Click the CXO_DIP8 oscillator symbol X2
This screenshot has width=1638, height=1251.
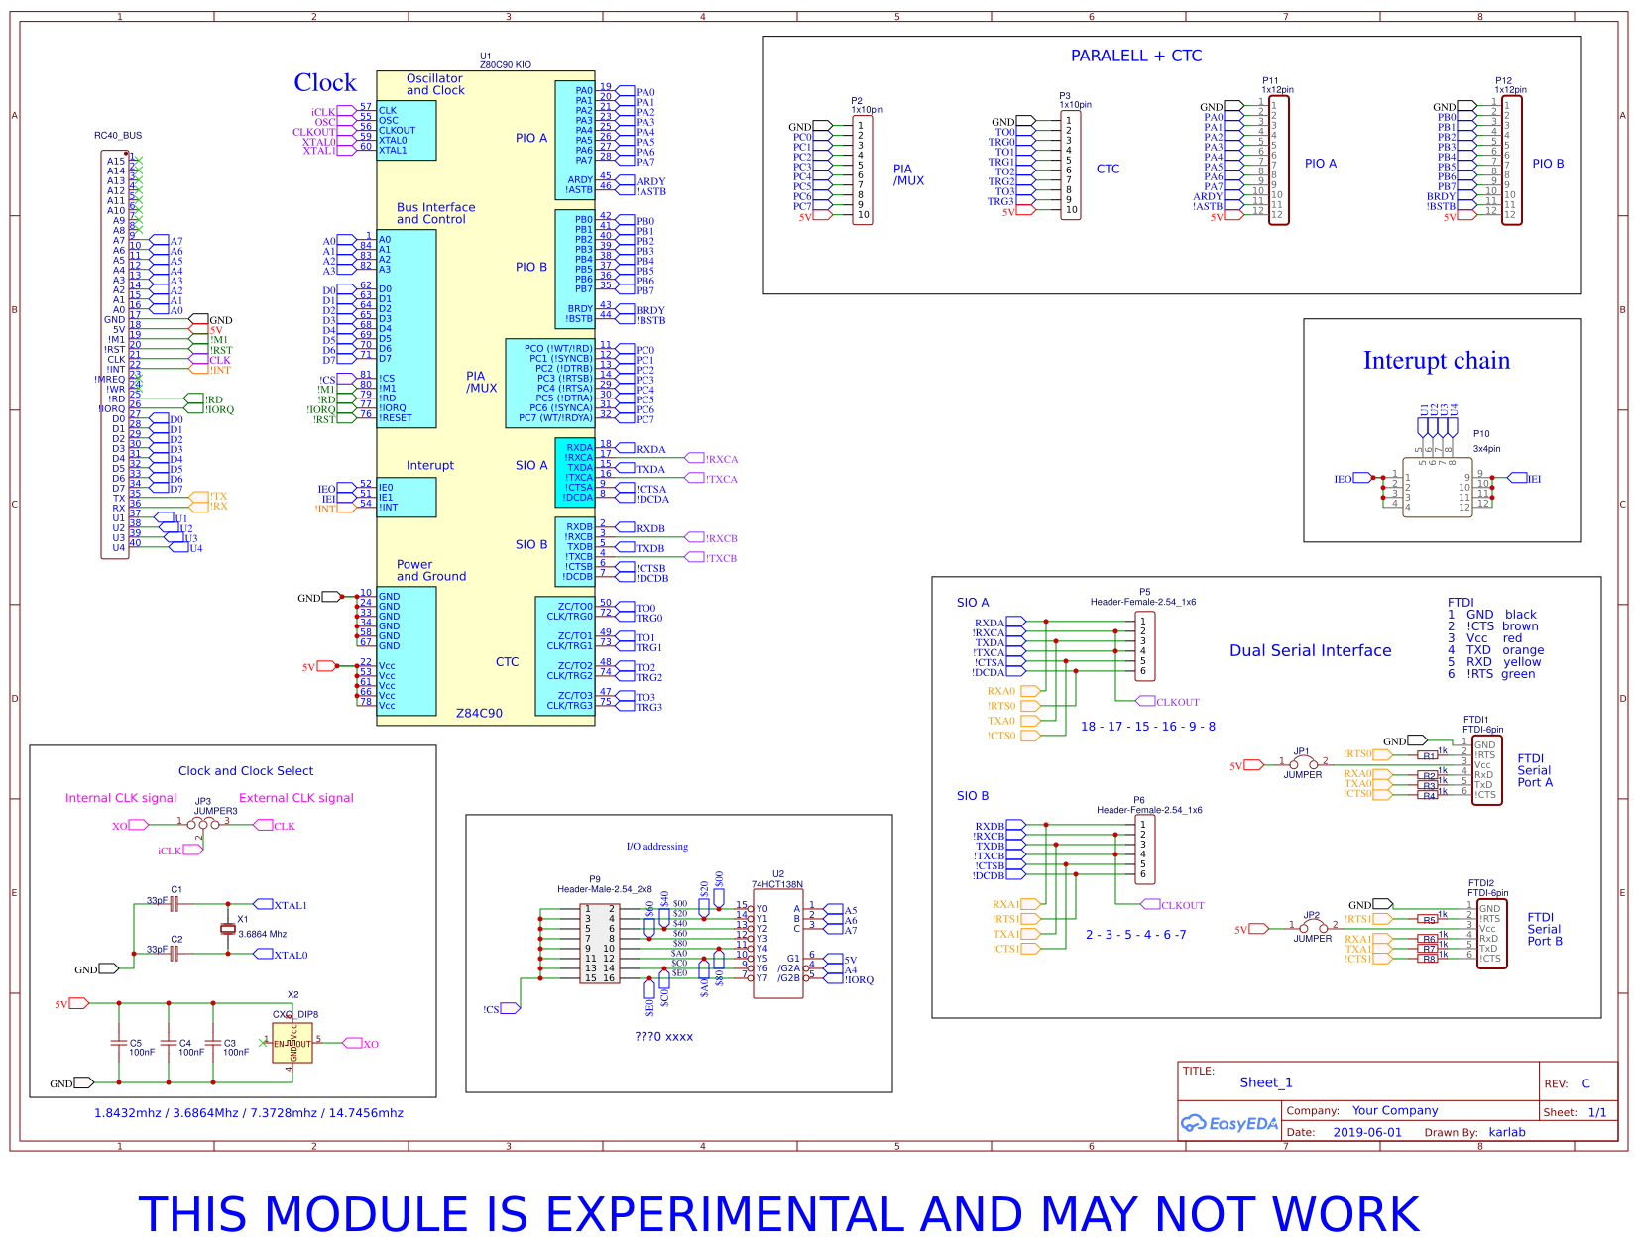(x=292, y=1041)
